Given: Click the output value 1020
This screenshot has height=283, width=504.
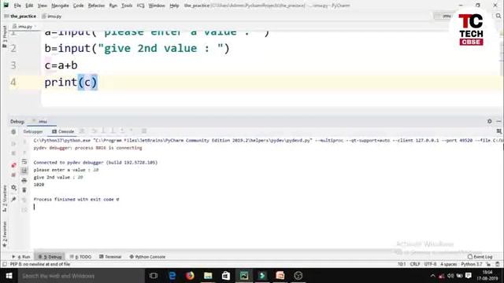Looking at the screenshot, I should 39,185.
